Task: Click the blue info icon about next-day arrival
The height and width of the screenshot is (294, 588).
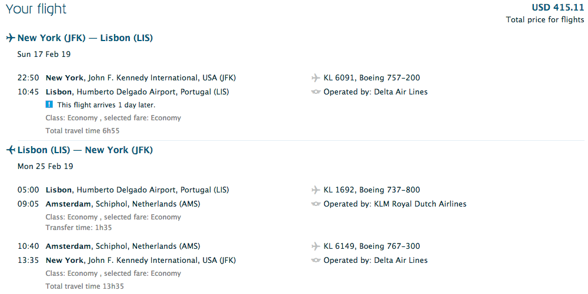Action: pos(49,105)
